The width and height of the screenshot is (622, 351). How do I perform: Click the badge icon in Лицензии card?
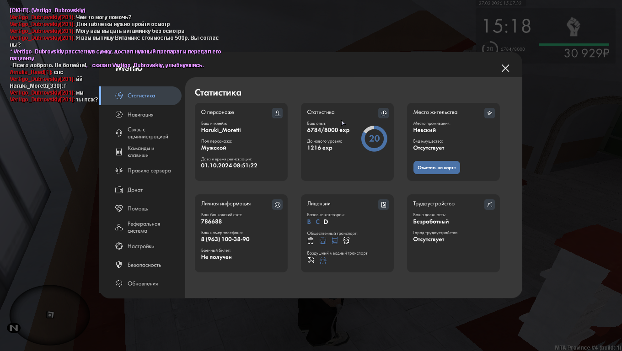tap(383, 204)
